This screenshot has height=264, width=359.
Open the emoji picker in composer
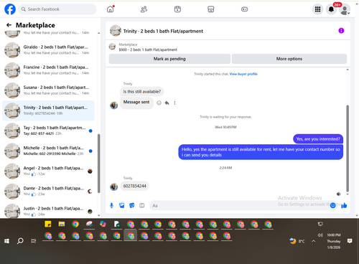(332, 205)
